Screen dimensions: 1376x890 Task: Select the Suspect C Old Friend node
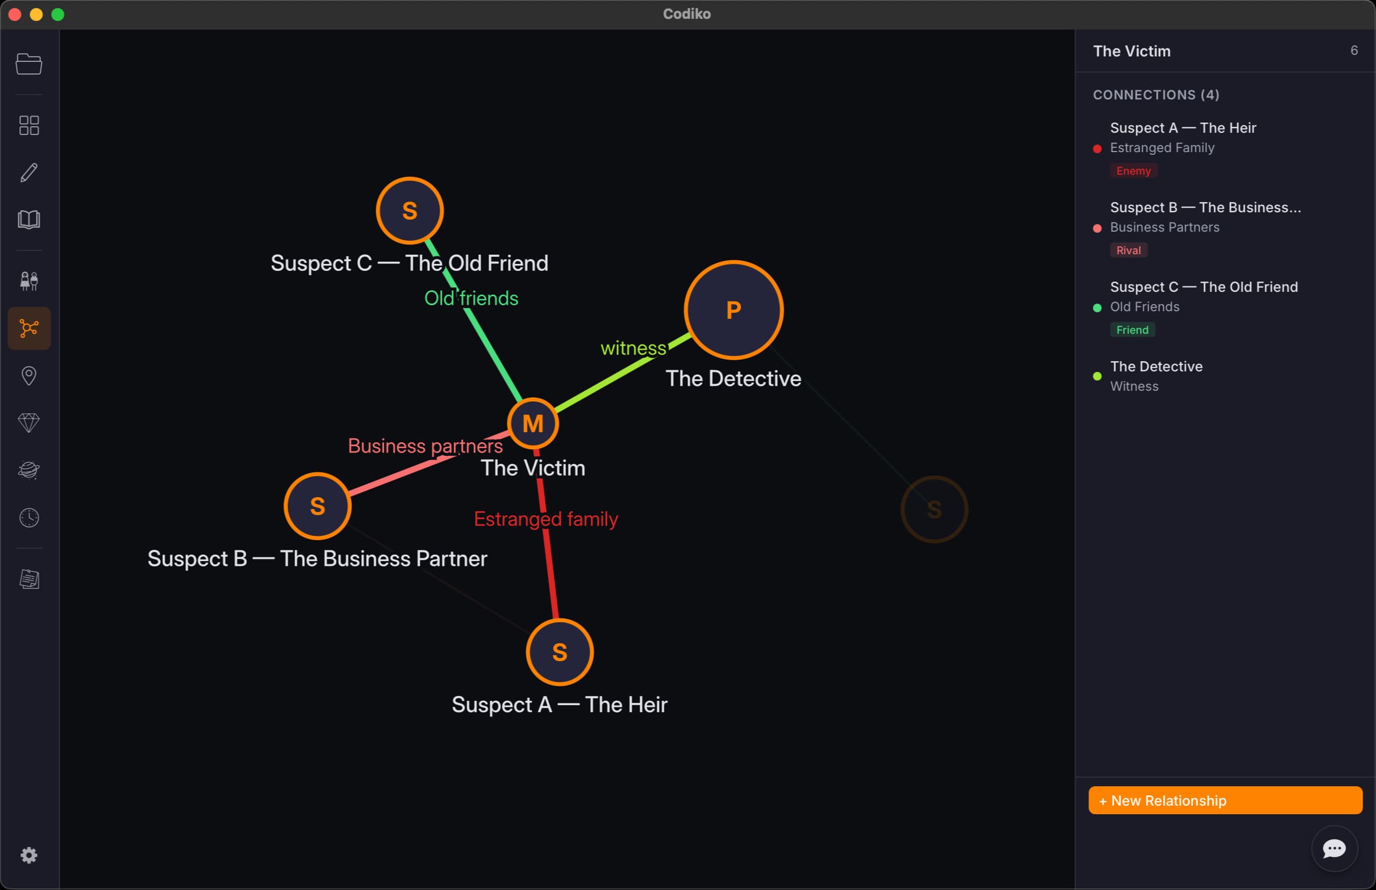point(410,210)
